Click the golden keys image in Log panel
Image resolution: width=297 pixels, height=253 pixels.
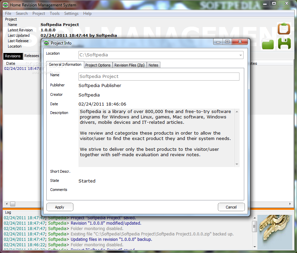pos(274,232)
